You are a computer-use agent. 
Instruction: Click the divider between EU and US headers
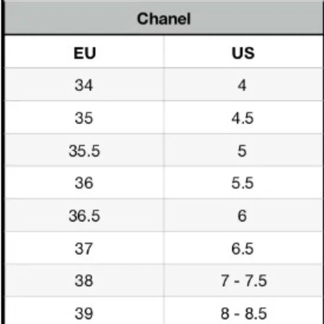164,52
